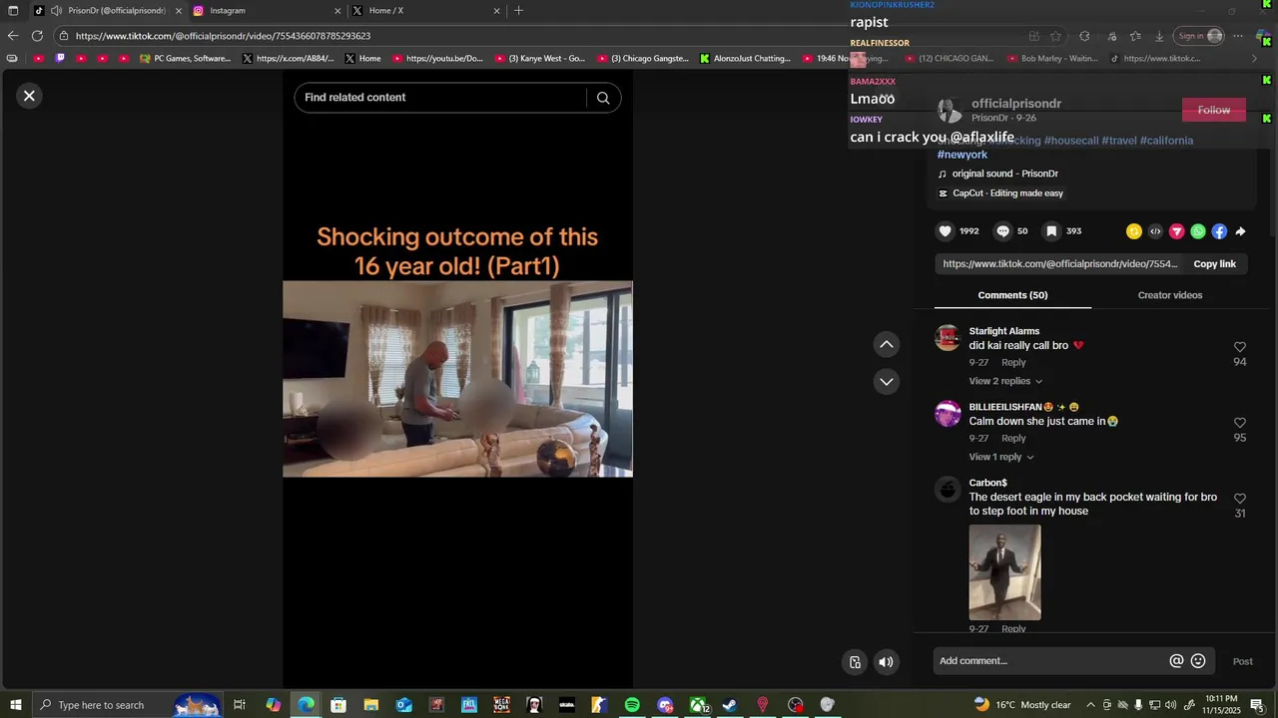1278x718 pixels.
Task: Mute the video with speaker icon
Action: [x=886, y=662]
